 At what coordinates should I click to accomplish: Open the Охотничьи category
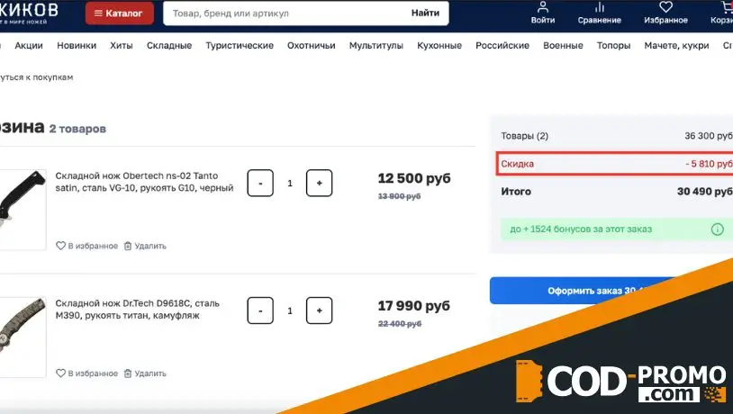pos(312,45)
